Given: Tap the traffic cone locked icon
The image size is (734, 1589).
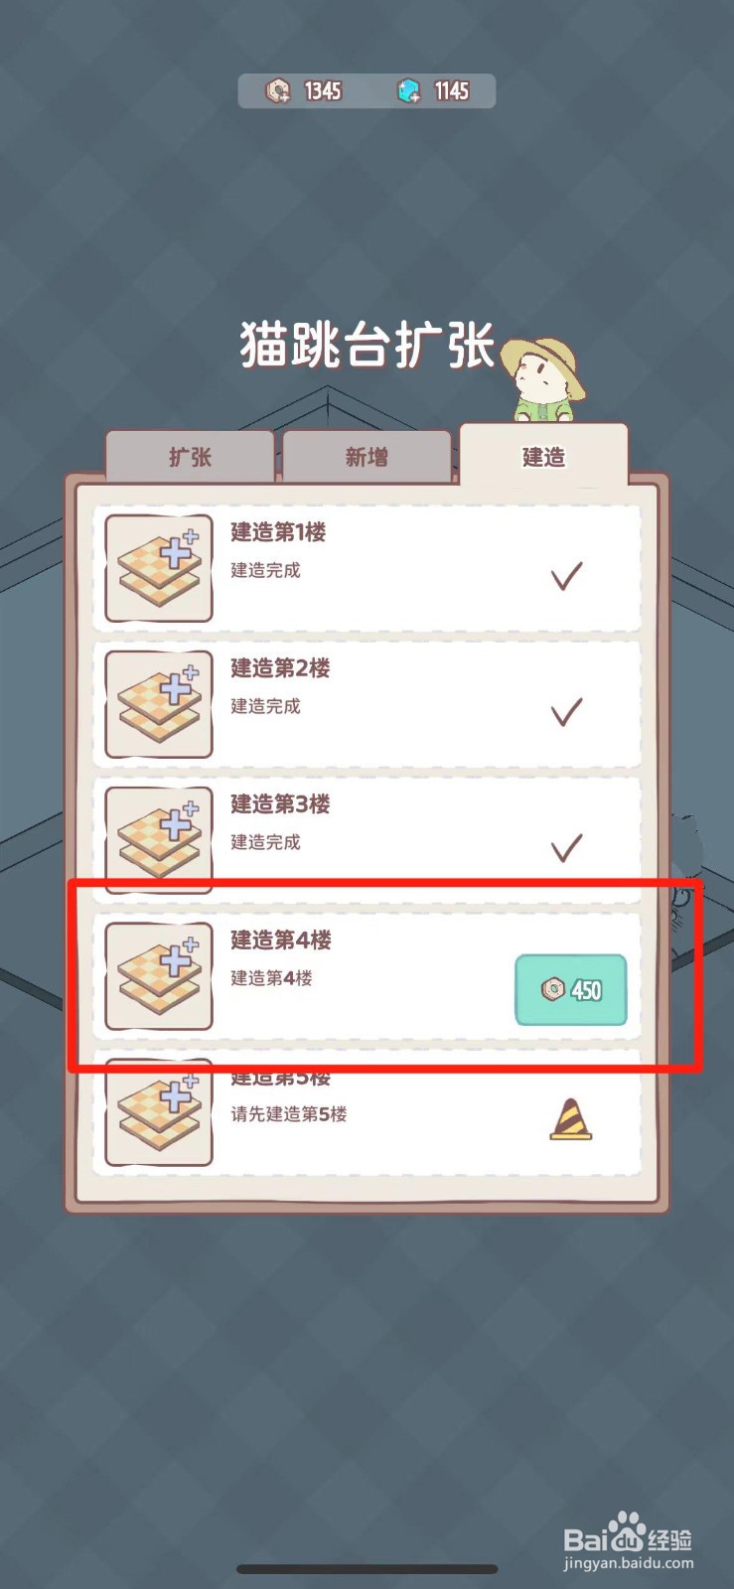Looking at the screenshot, I should coord(570,1119).
